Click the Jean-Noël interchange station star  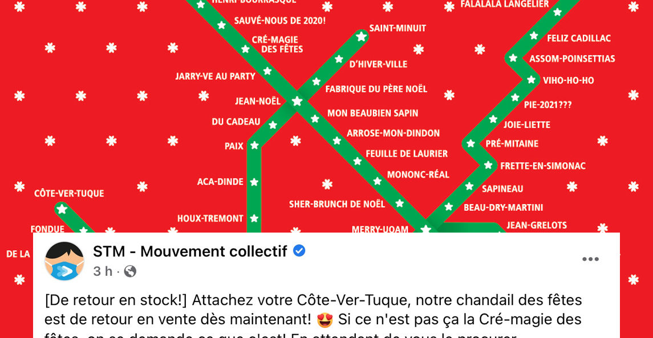tap(297, 101)
